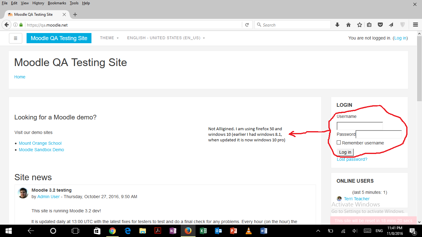
Task: Click the URL address bar
Action: point(133,25)
